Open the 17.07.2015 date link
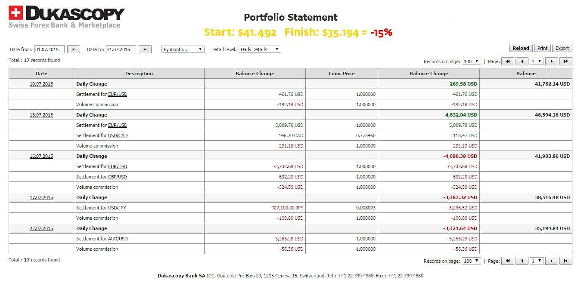This screenshot has width=581, height=286. 41,197
